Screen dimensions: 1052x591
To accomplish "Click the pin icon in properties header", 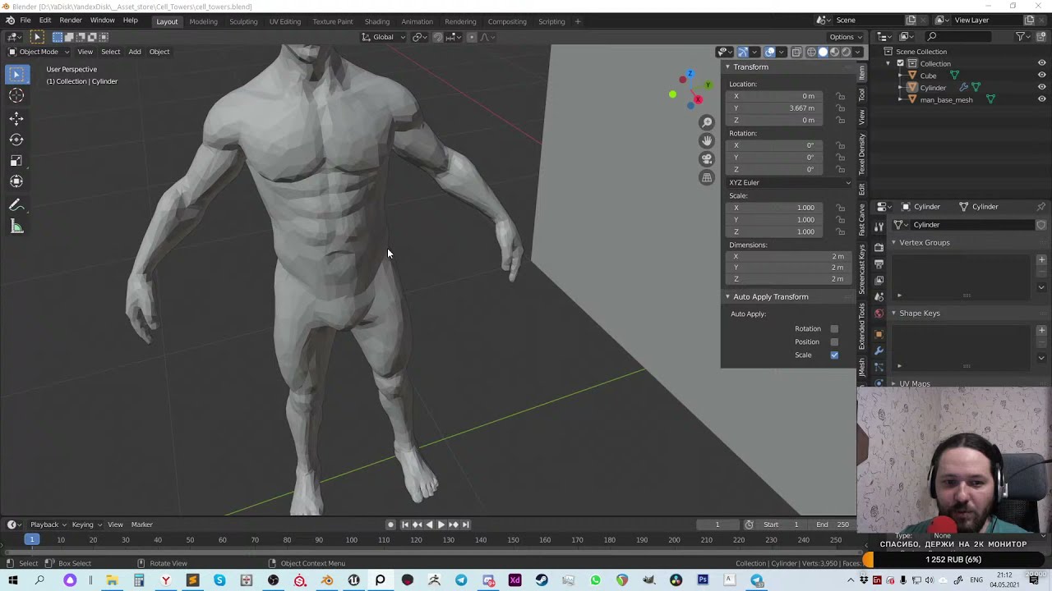I will 1040,207.
